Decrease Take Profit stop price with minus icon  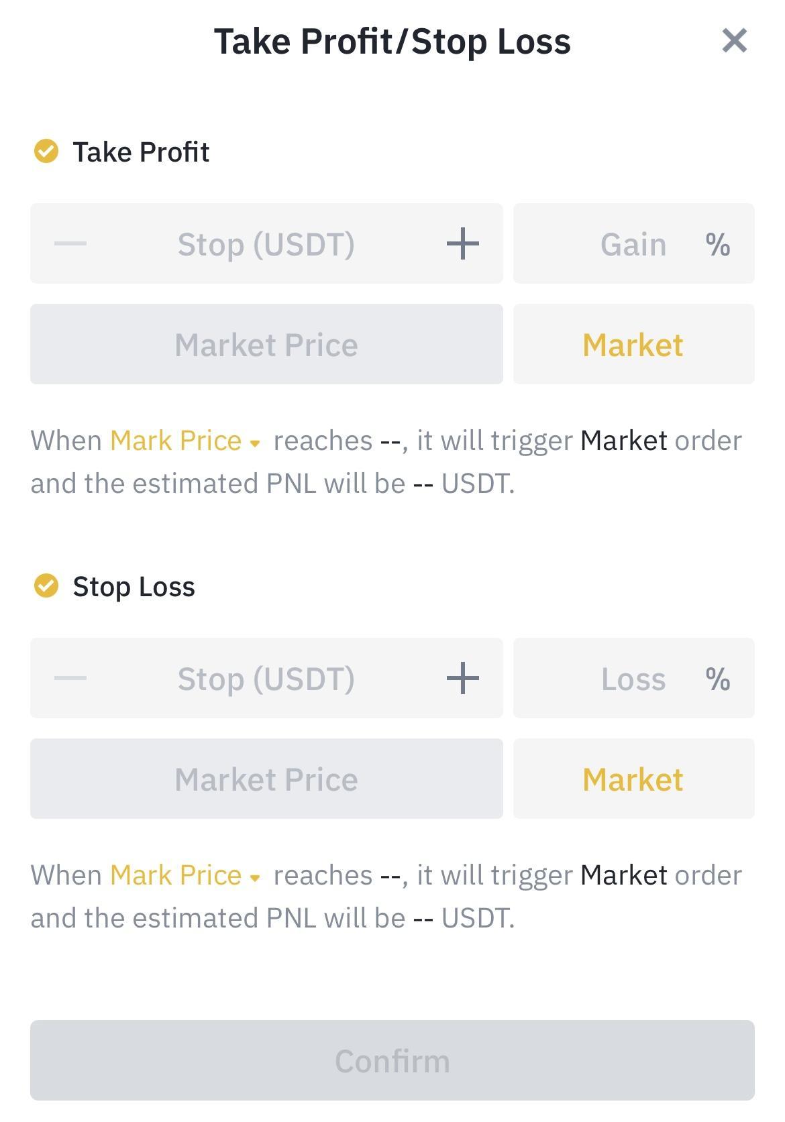coord(70,243)
